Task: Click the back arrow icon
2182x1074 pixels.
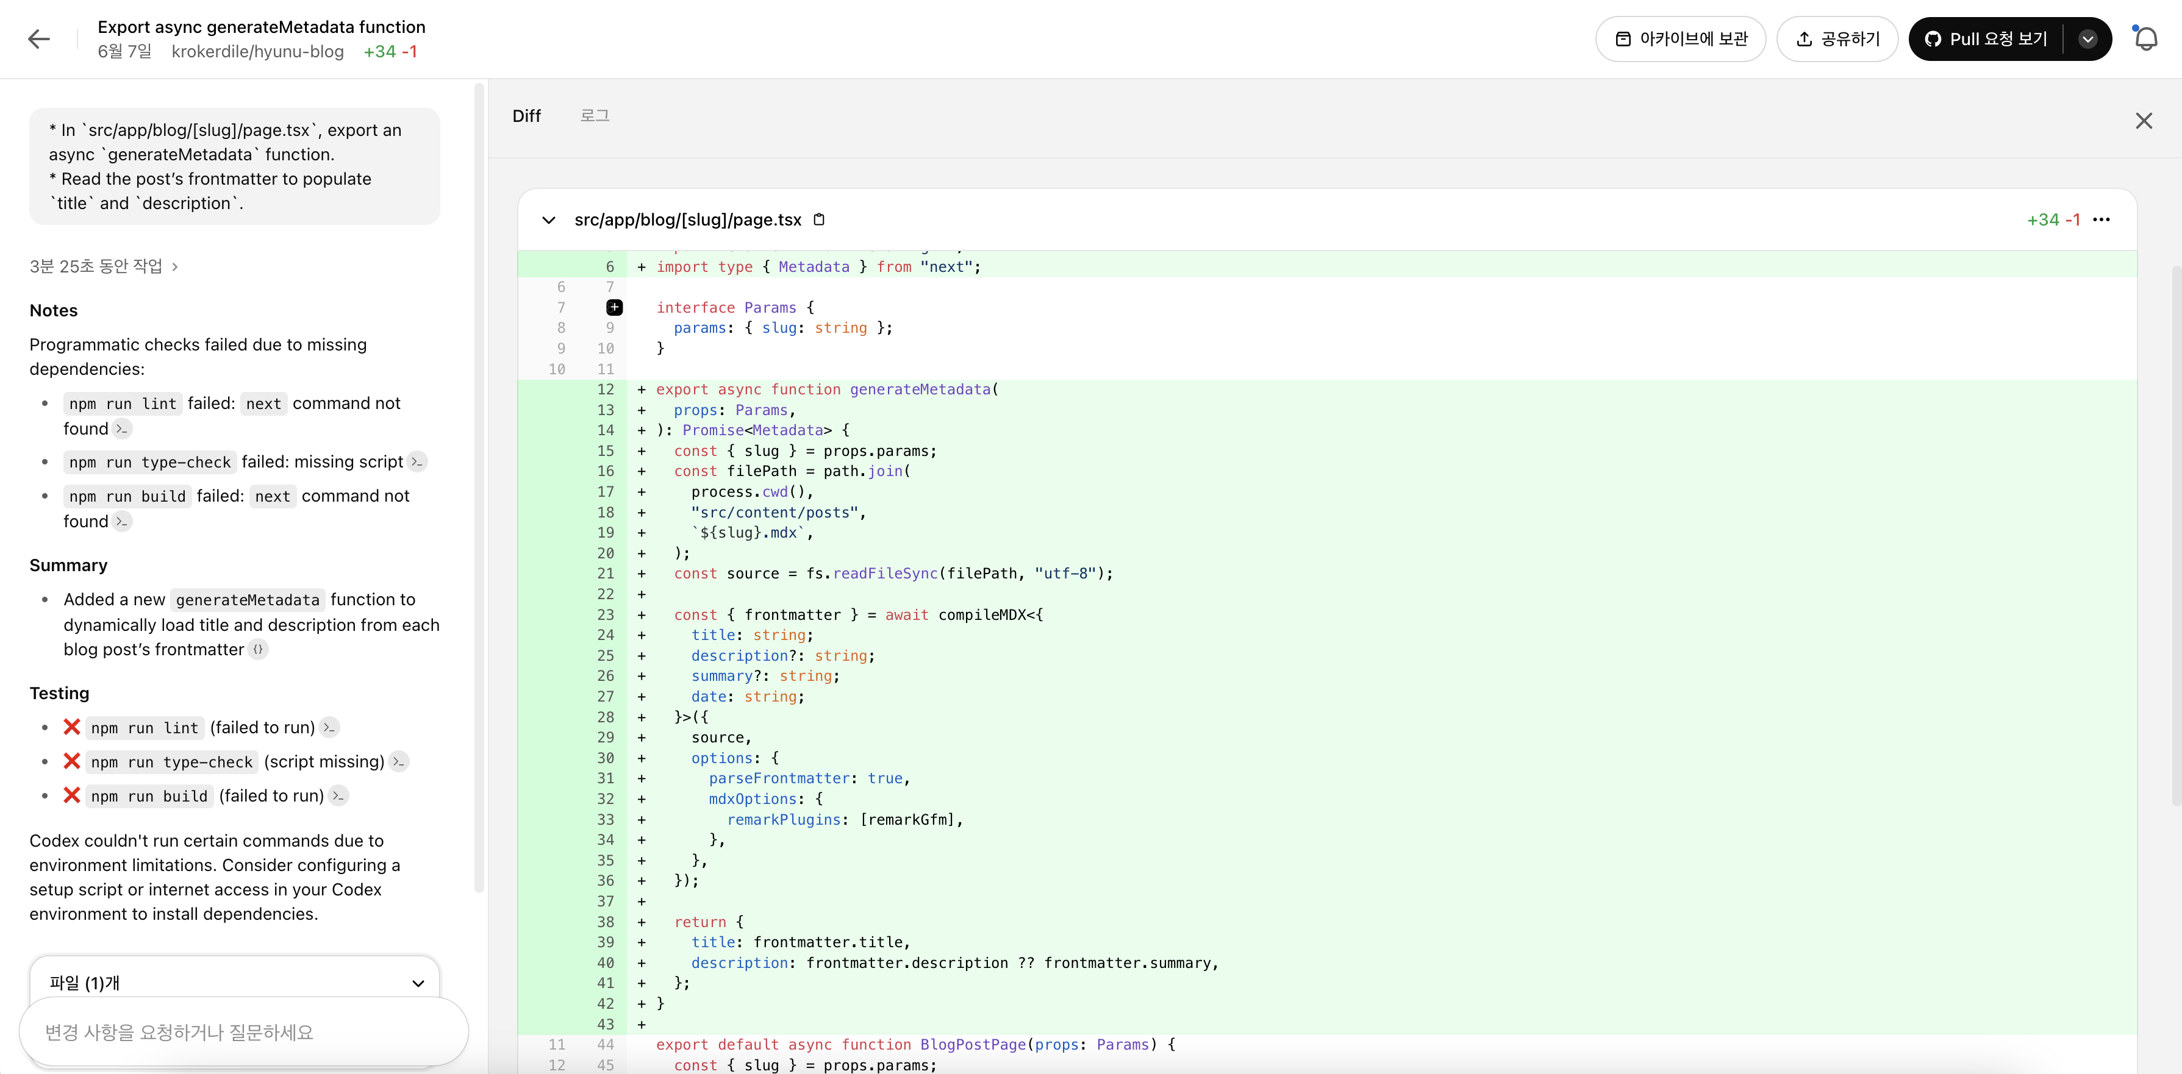Action: pyautogui.click(x=39, y=39)
